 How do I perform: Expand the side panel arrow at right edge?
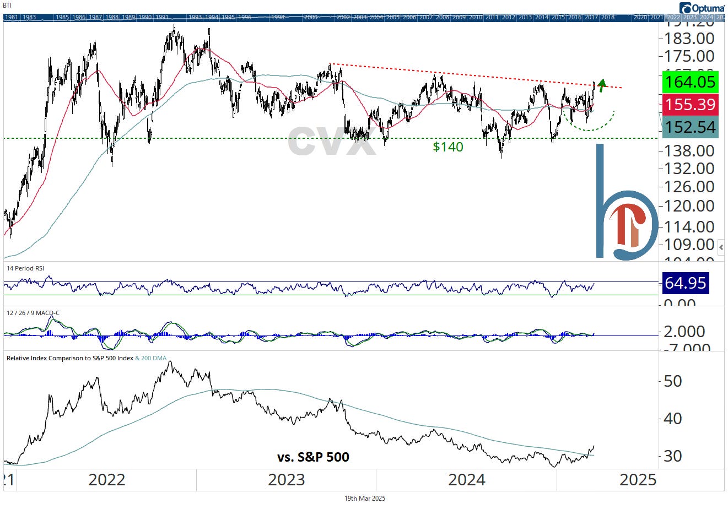point(721,248)
